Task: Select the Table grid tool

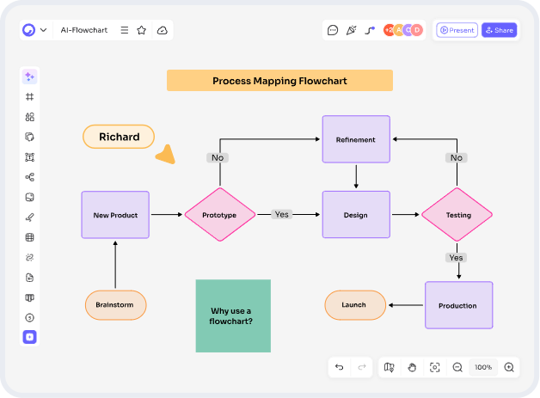Action: click(x=29, y=237)
